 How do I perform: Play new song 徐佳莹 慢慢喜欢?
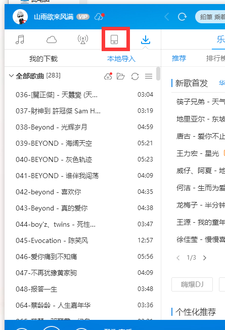(201, 239)
